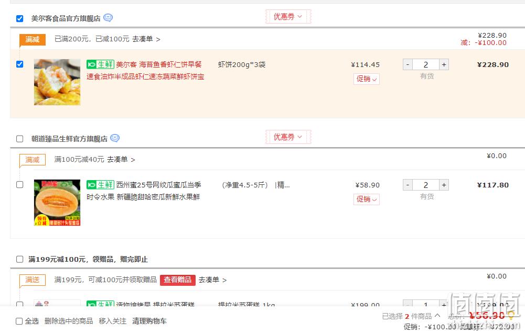Check the 朝道臻品生鲜官方旗舰店 store checkbox

20,139
